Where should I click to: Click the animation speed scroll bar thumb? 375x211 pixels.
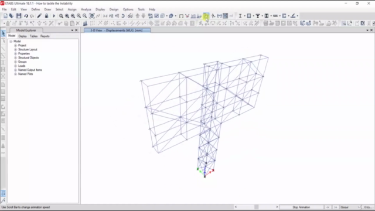pyautogui.click(x=257, y=207)
